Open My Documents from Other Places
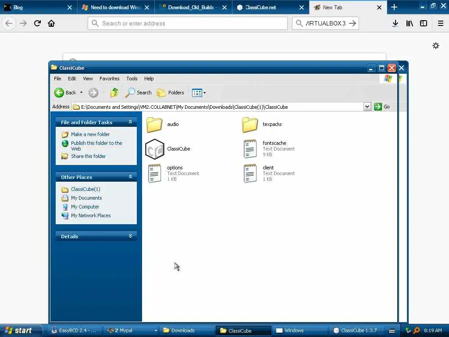Image resolution: width=449 pixels, height=337 pixels. [86, 198]
